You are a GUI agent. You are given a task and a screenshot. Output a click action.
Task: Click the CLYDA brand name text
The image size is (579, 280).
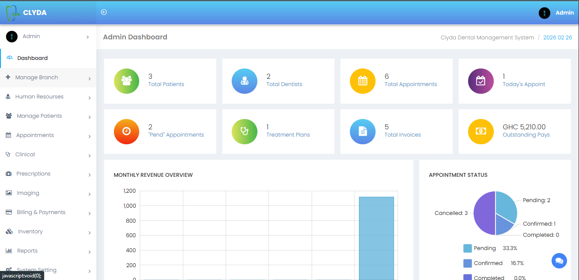[35, 13]
